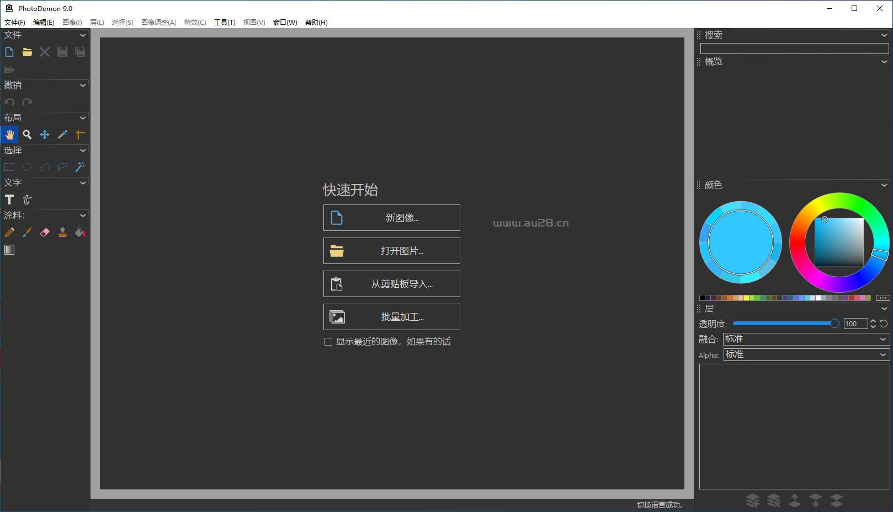
Task: Click the 搜索 text input field
Action: pyautogui.click(x=794, y=48)
